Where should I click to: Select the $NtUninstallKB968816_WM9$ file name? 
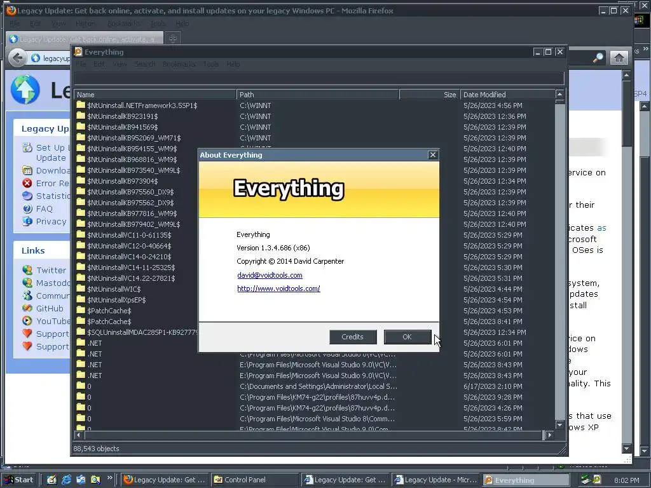[x=132, y=159]
